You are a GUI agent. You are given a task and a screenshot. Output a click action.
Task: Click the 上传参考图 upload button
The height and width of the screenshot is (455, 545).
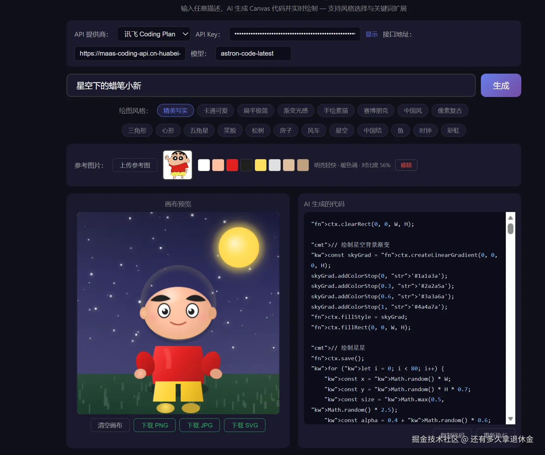tap(135, 165)
